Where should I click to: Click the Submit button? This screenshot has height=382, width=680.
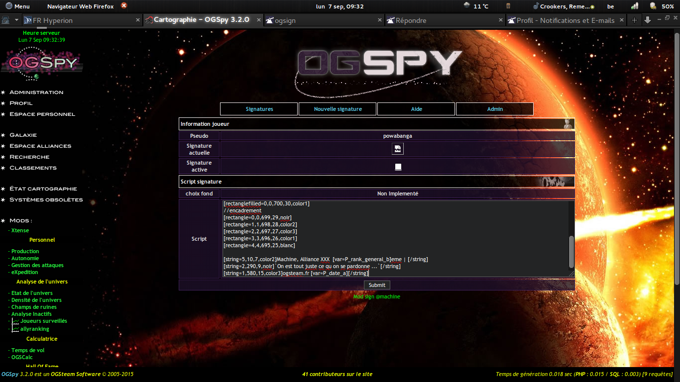point(377,285)
